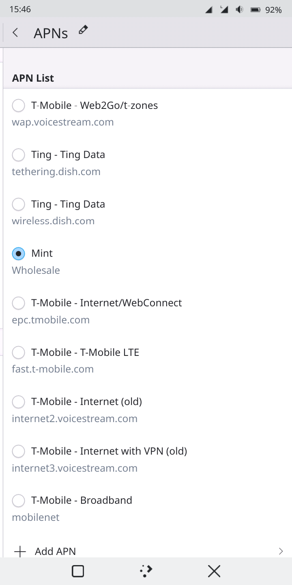The width and height of the screenshot is (292, 585).
Task: Tap the X icon in the navigation bar
Action: coord(214,571)
